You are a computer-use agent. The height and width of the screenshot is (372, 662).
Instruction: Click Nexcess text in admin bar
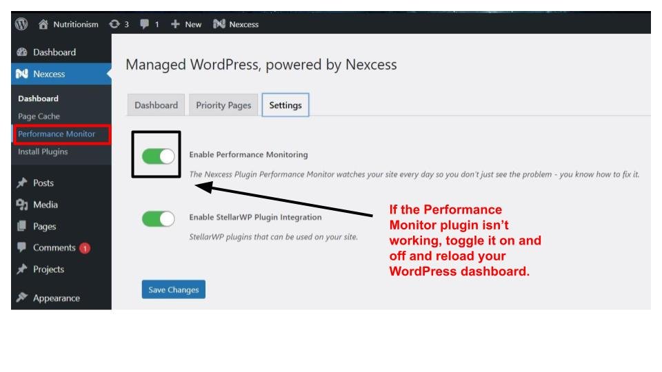[243, 25]
